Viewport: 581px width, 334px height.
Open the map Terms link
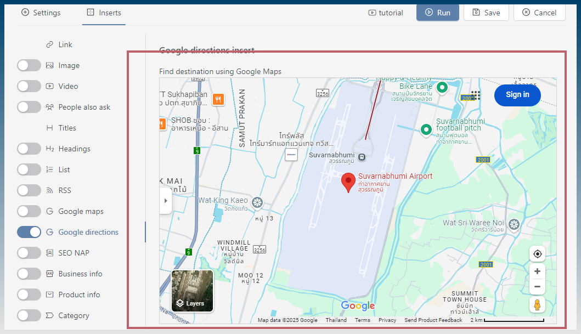(363, 320)
